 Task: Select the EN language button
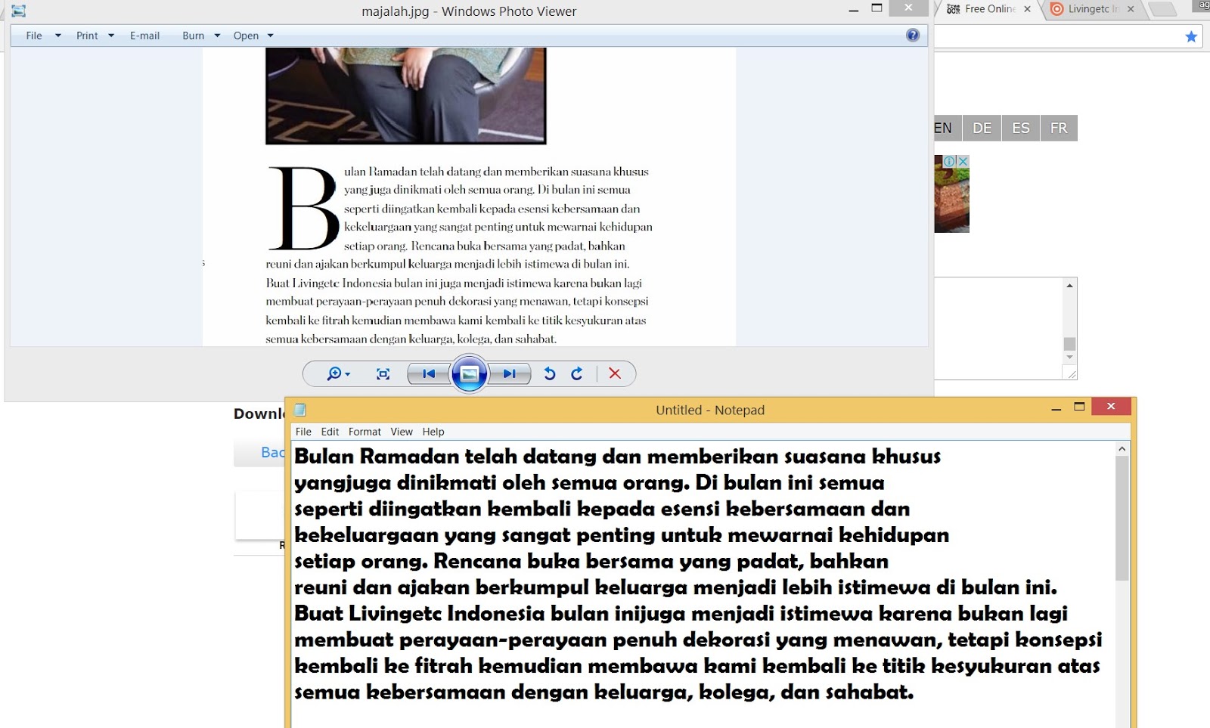coord(943,128)
